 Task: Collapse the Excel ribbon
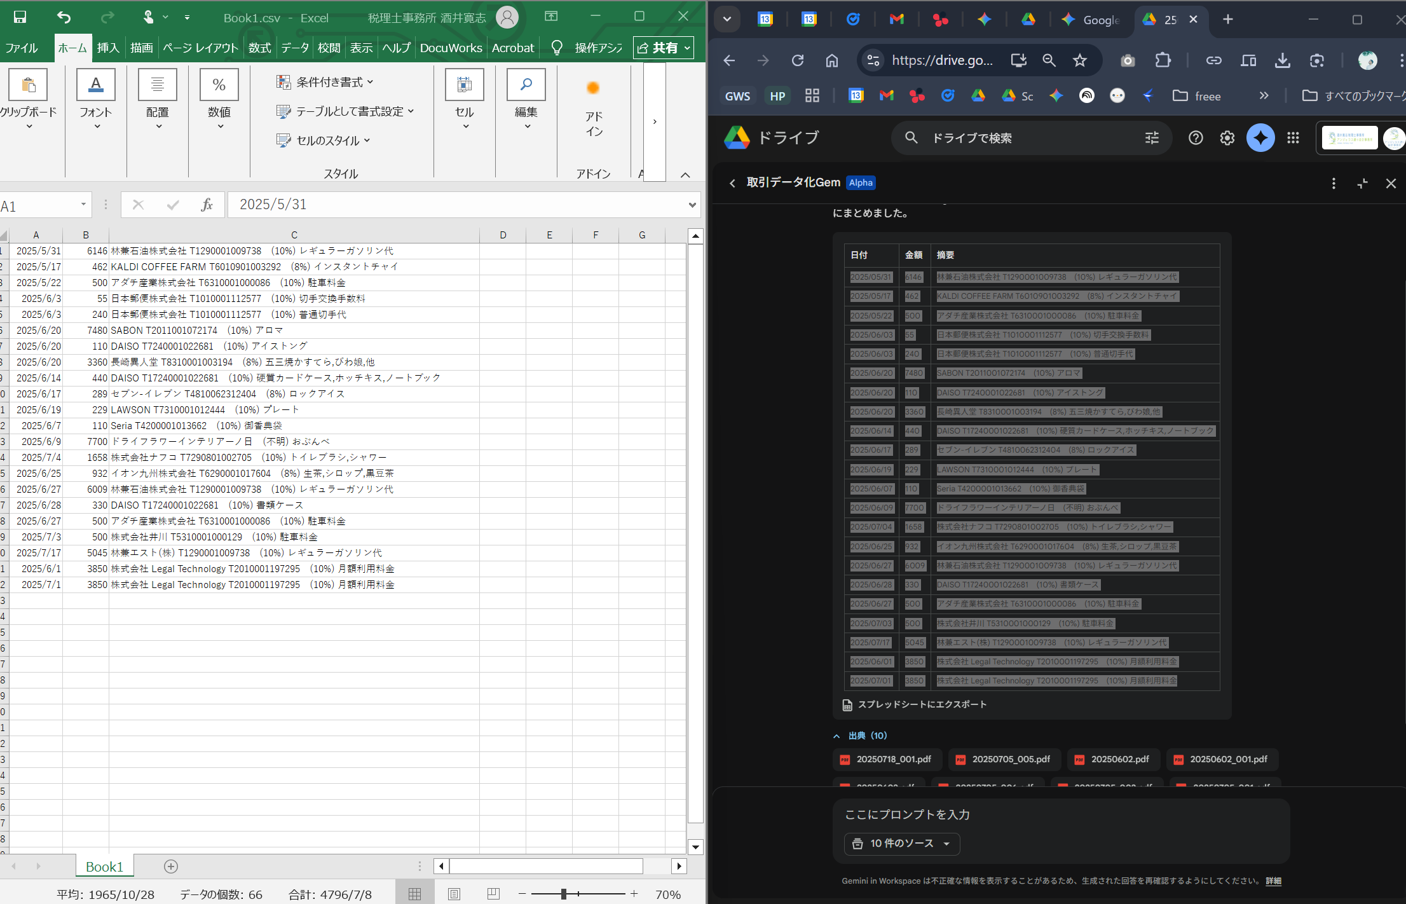[685, 175]
